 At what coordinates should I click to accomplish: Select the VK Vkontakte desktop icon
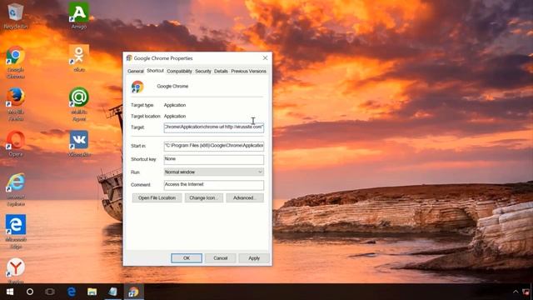click(79, 143)
